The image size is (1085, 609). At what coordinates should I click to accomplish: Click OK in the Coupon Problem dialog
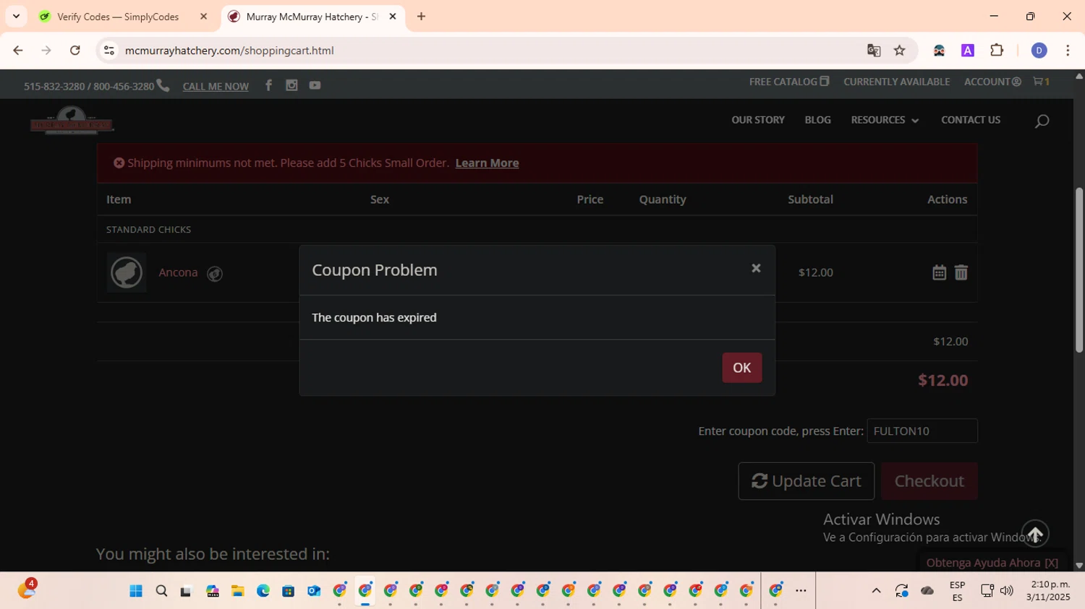point(741,368)
